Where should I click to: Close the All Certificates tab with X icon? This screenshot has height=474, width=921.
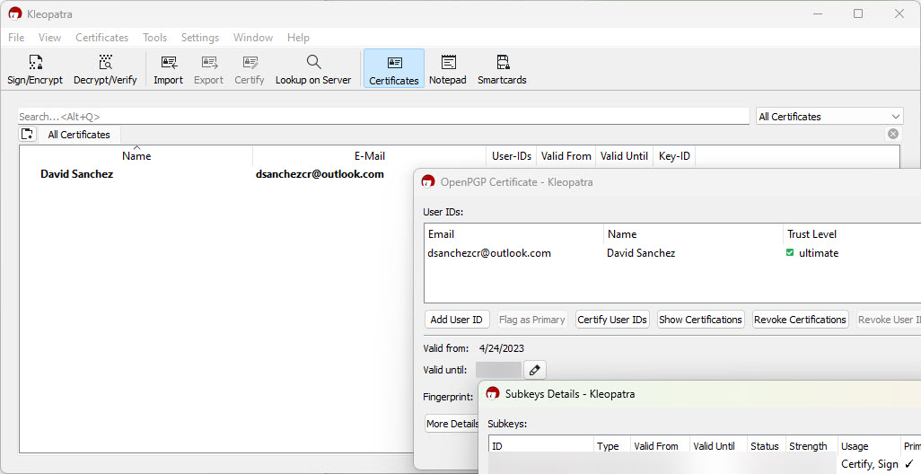(x=893, y=134)
